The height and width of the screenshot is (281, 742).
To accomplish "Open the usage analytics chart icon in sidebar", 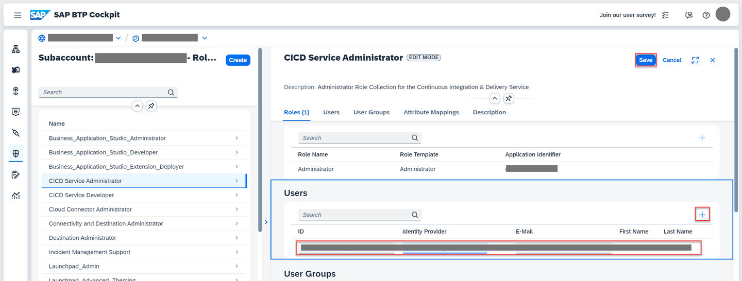I will 16,196.
